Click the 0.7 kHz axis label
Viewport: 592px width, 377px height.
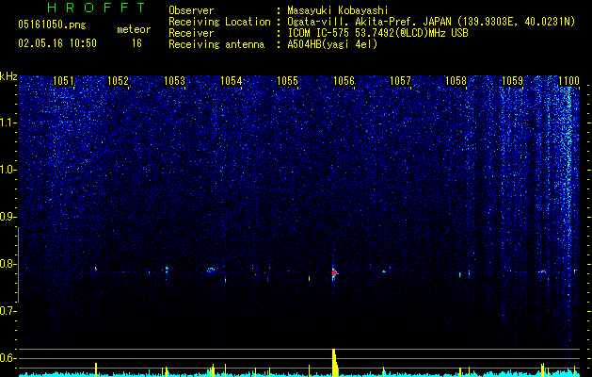tap(8, 311)
